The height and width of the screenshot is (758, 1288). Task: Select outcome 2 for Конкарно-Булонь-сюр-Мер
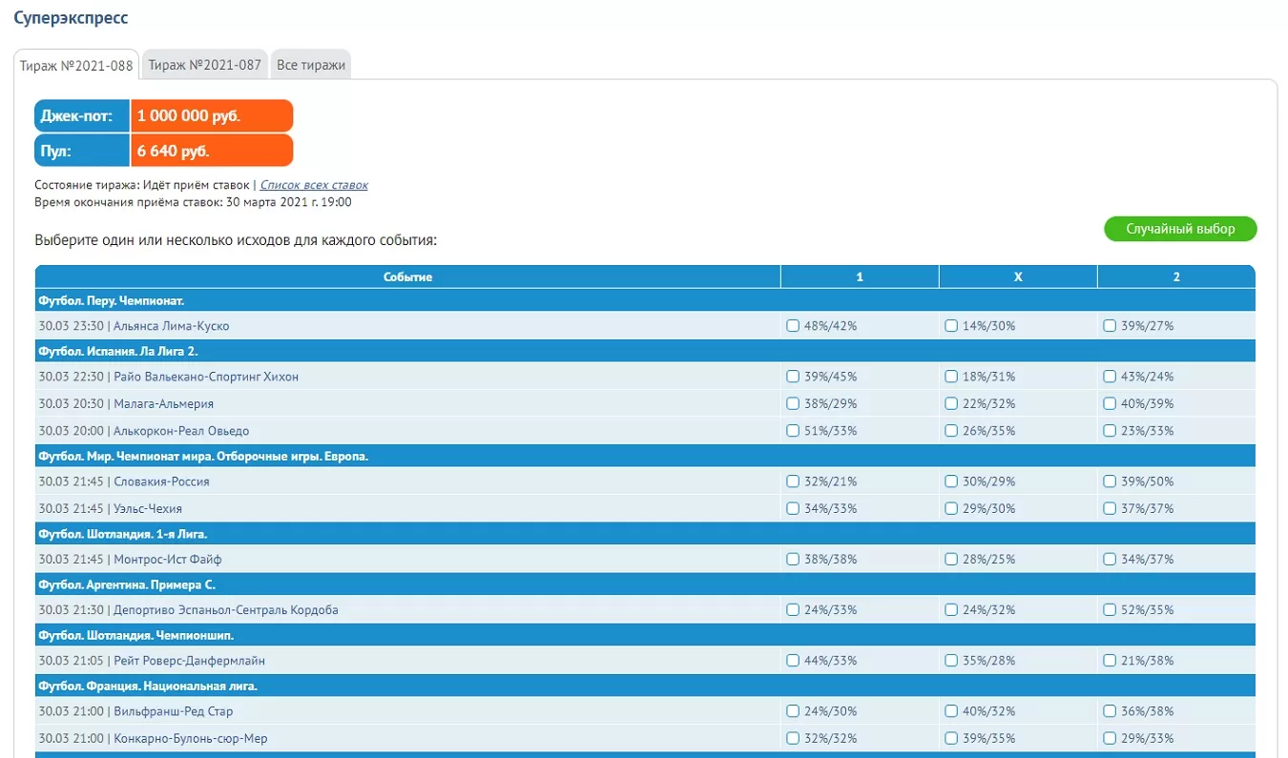point(1110,739)
